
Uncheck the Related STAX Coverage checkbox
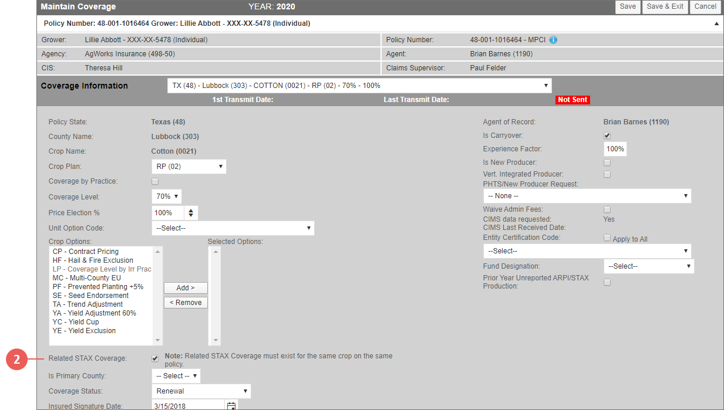(155, 358)
